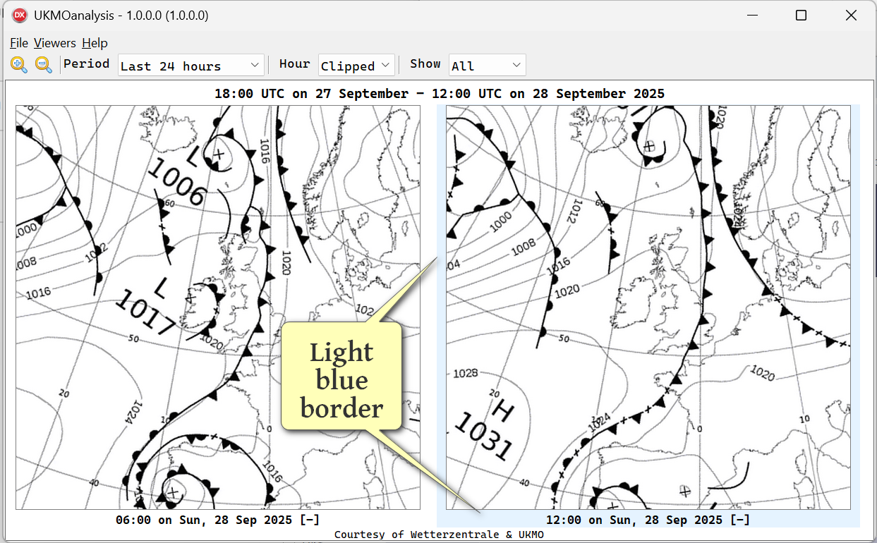Image resolution: width=877 pixels, height=543 pixels.
Task: Open the Viewers menu
Action: 54,43
